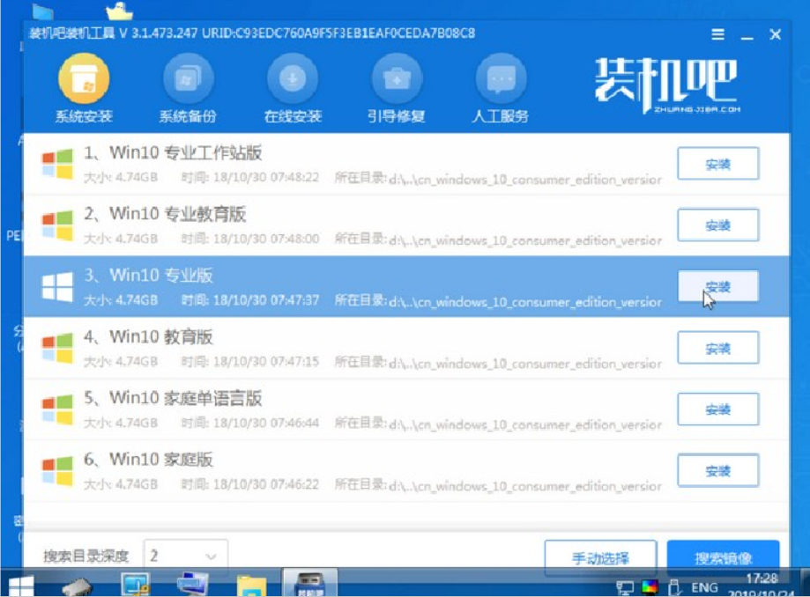Click the USB device icon in tray
The height and width of the screenshot is (597, 810).
click(x=673, y=587)
